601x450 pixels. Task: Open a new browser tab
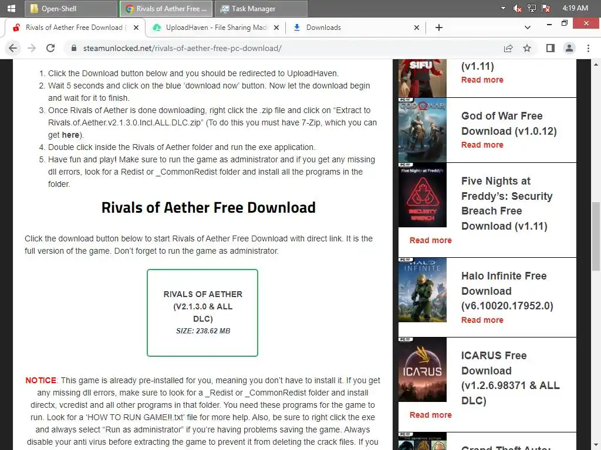[x=439, y=28]
